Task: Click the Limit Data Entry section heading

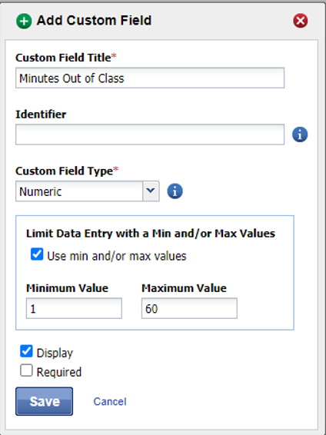Action: coord(151,234)
